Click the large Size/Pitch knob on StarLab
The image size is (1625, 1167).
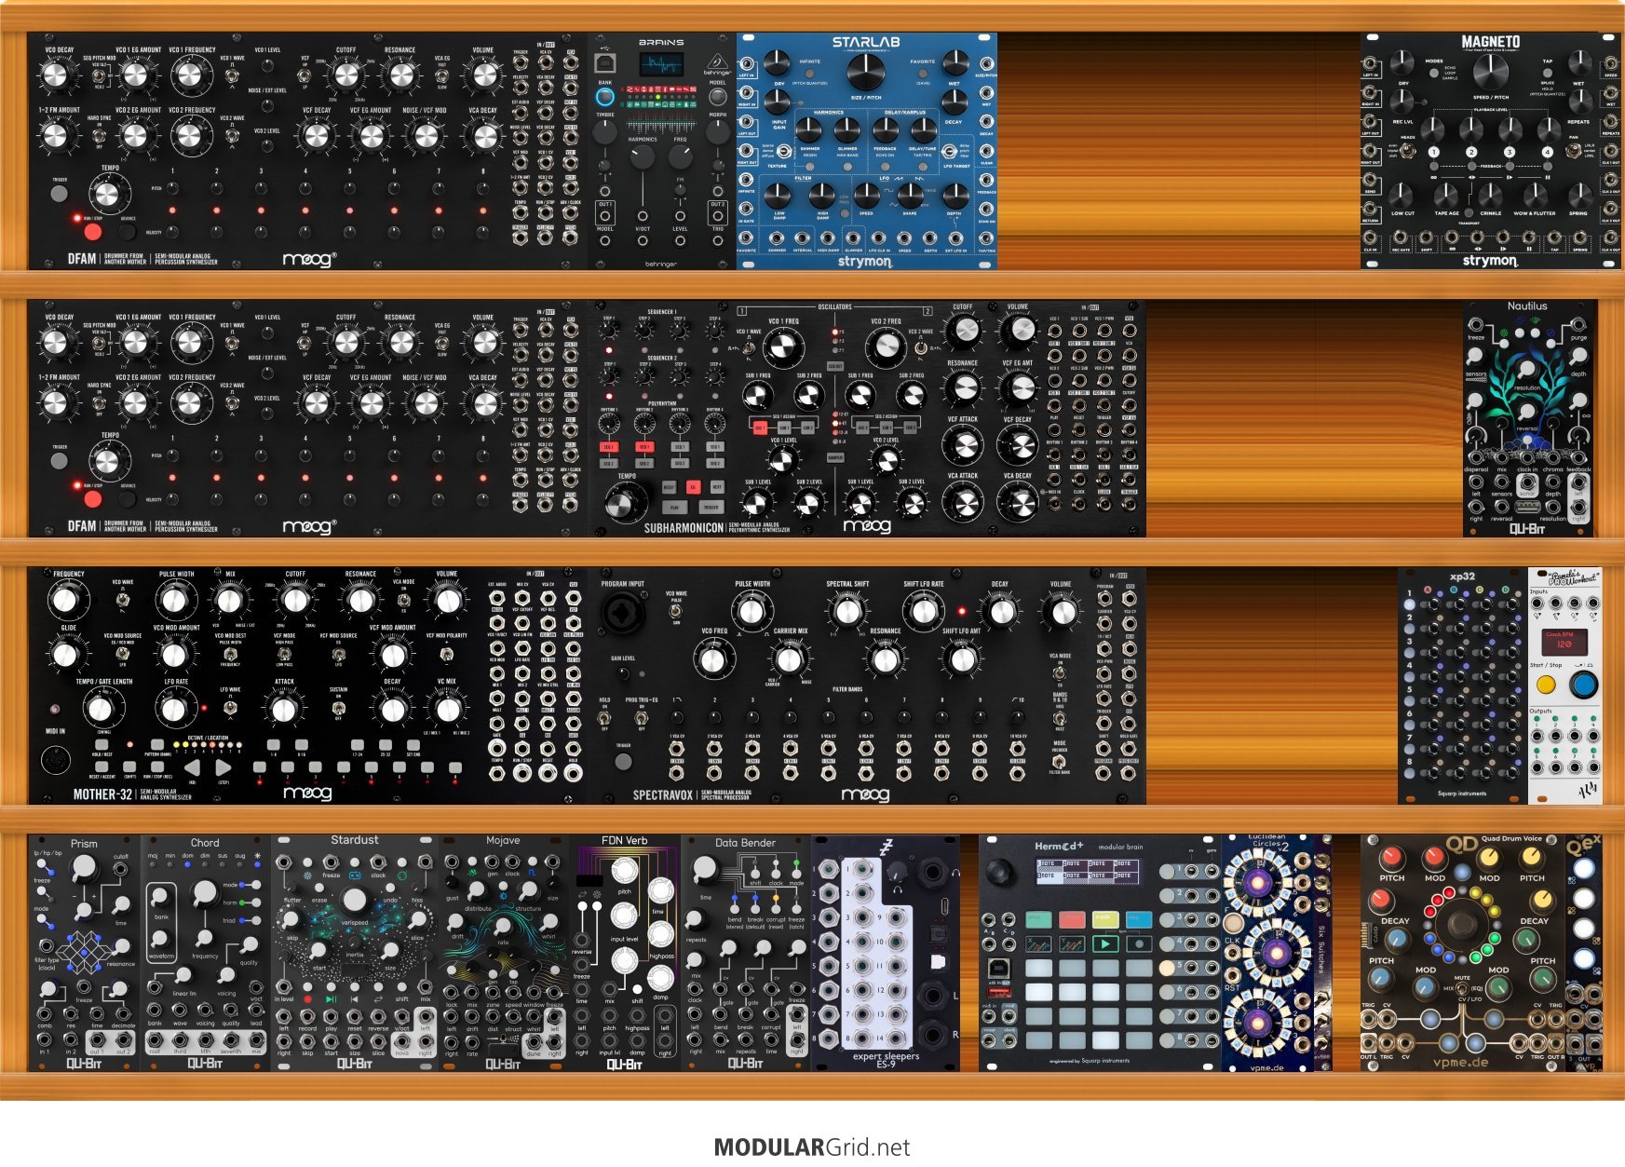[x=866, y=72]
